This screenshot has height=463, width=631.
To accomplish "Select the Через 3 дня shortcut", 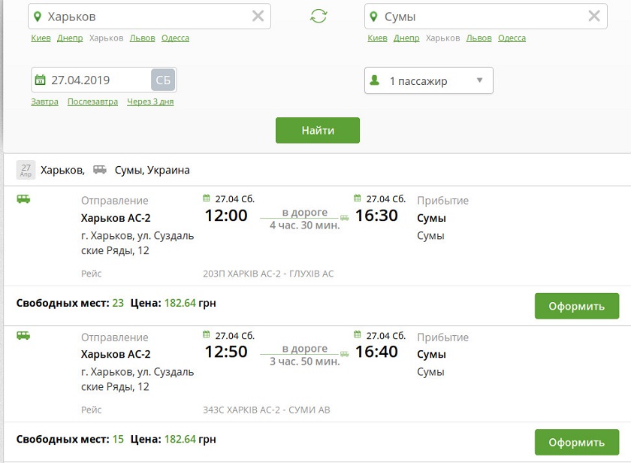I will [150, 102].
